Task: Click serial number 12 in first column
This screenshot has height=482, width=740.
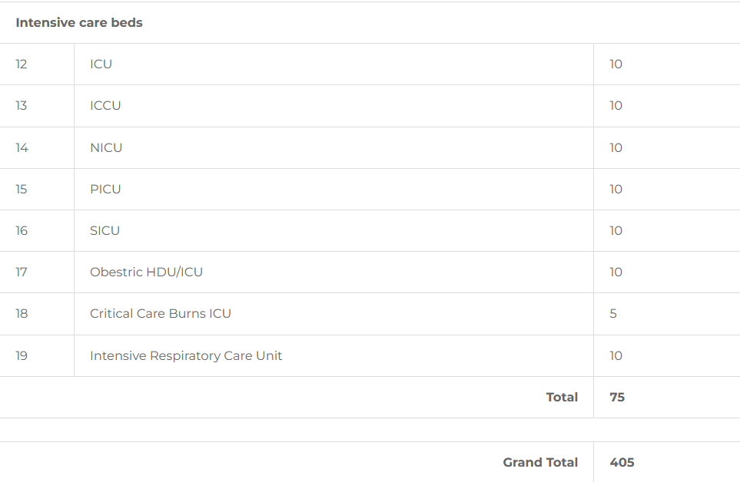Action: 22,64
